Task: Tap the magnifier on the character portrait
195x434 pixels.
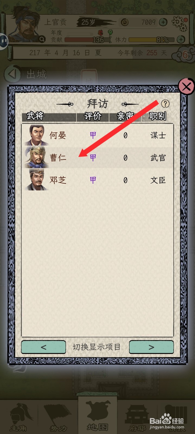Action: [42, 39]
